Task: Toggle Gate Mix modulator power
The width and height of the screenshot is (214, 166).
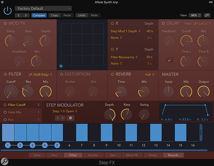Action: click(5, 112)
